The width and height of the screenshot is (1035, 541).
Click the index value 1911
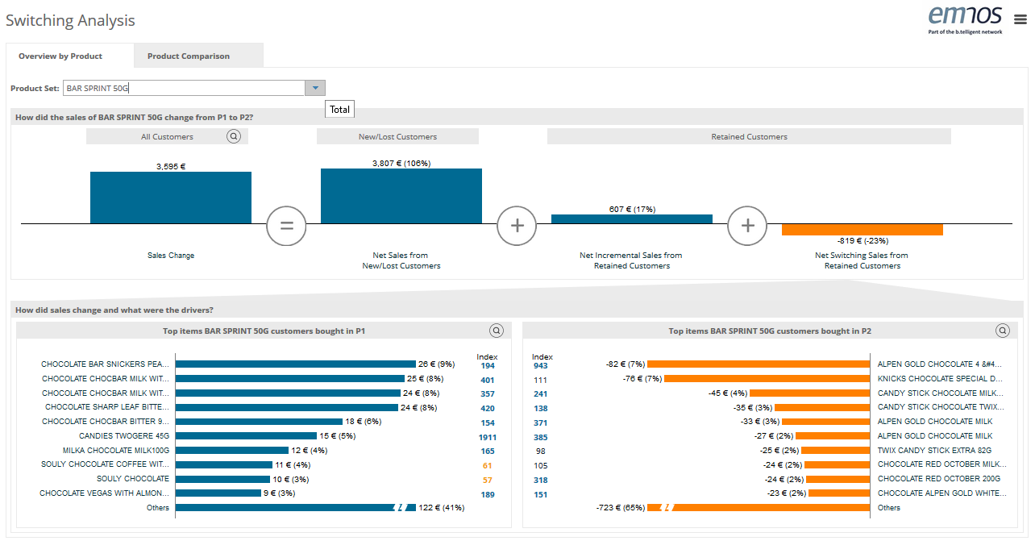[x=487, y=437]
